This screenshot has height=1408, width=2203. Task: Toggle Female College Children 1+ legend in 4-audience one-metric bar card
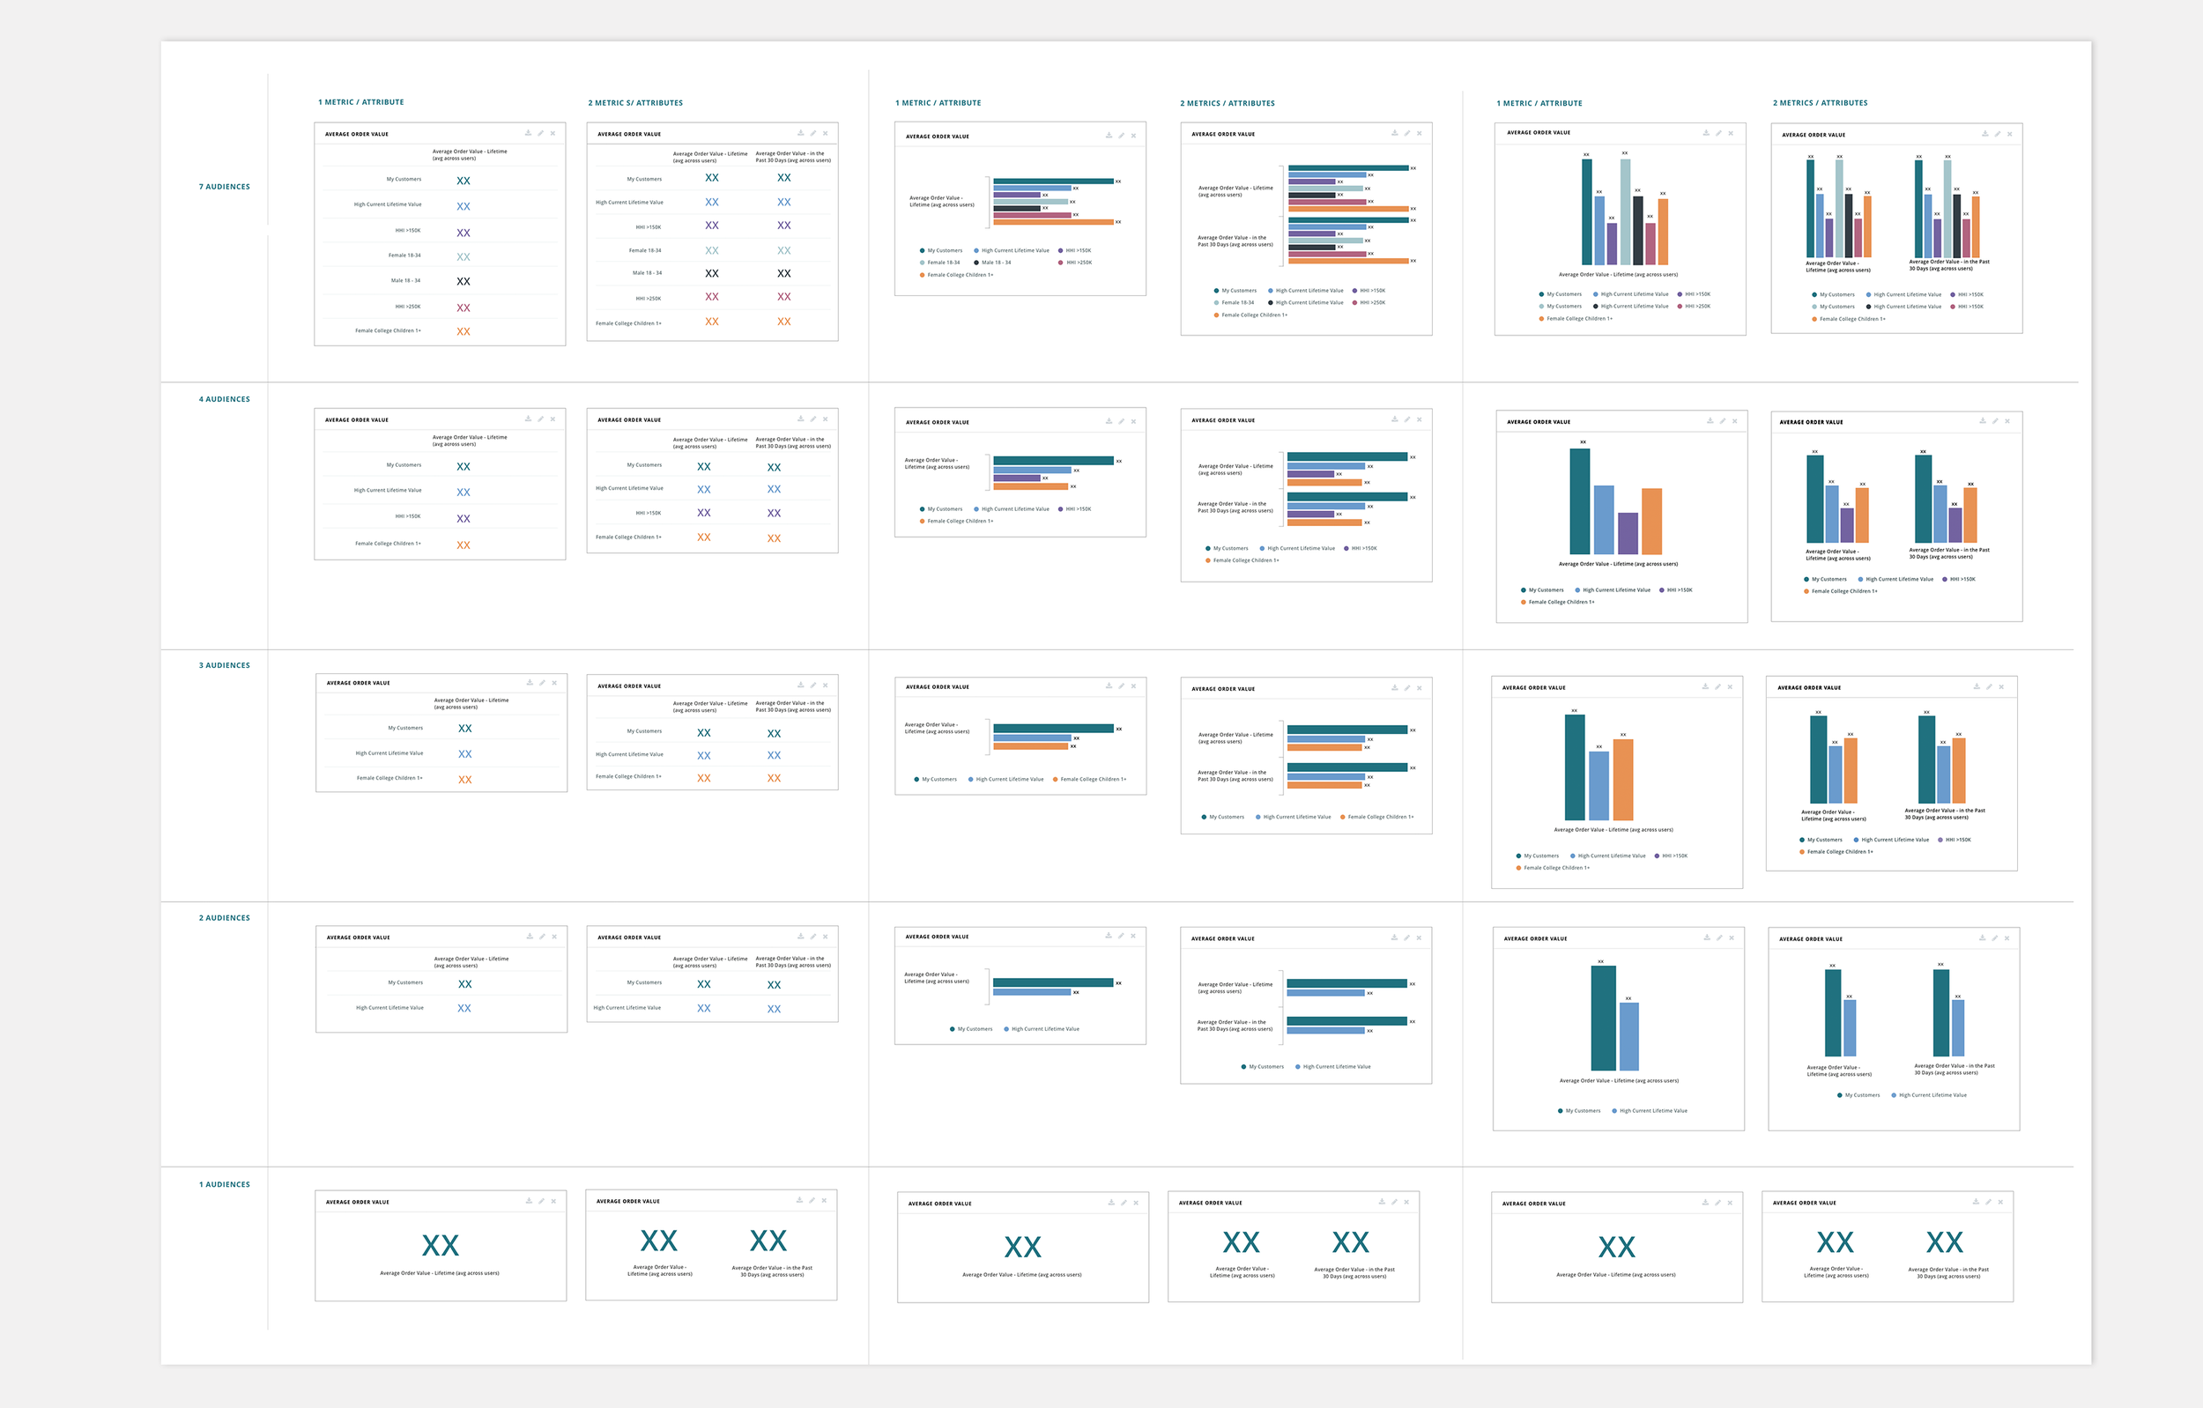click(957, 522)
